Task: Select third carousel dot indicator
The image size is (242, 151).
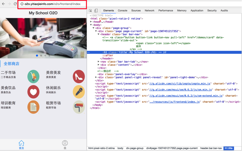Action: [x=45, y=56]
